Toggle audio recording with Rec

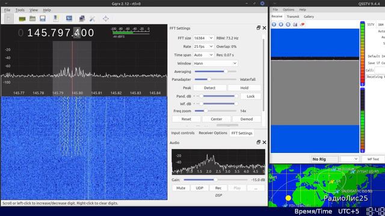click(218, 188)
